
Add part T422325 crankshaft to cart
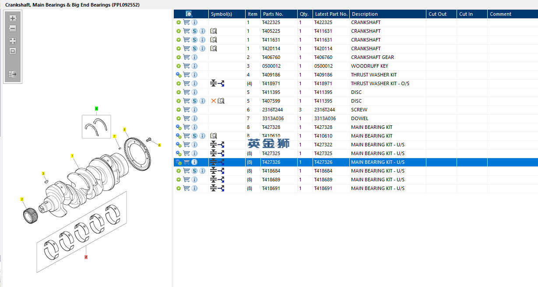[186, 22]
